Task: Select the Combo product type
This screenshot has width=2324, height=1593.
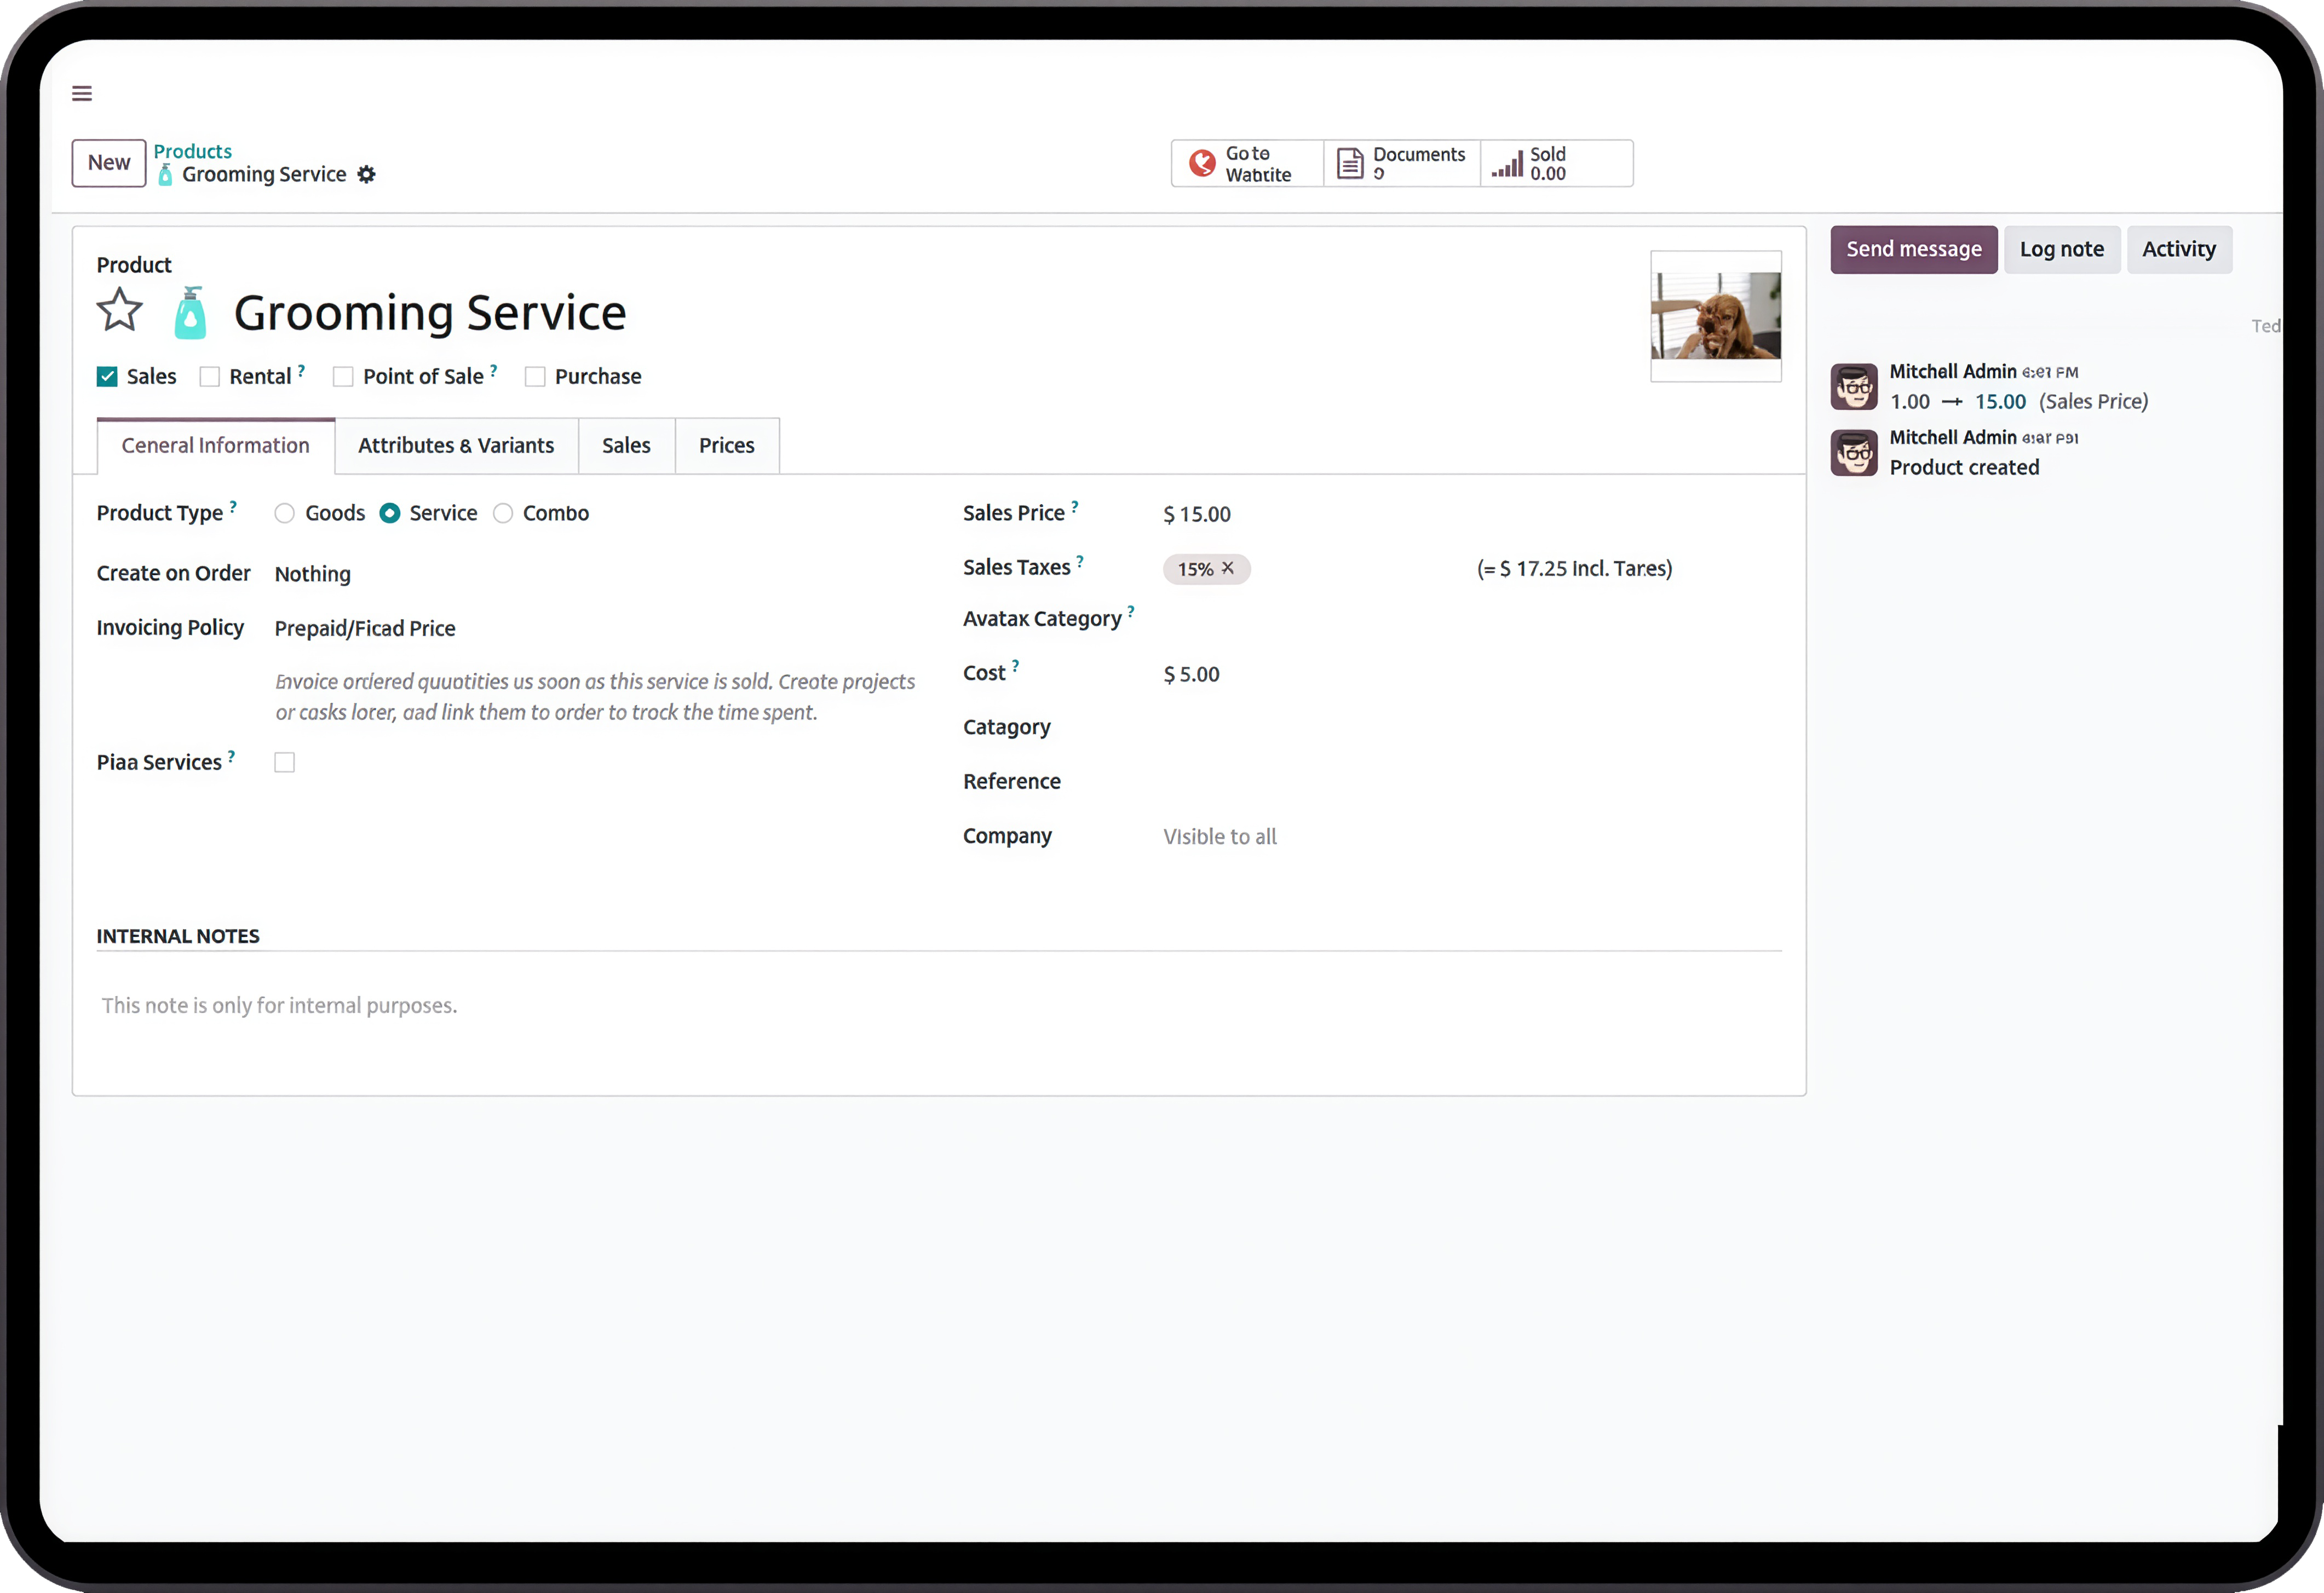Action: point(503,513)
